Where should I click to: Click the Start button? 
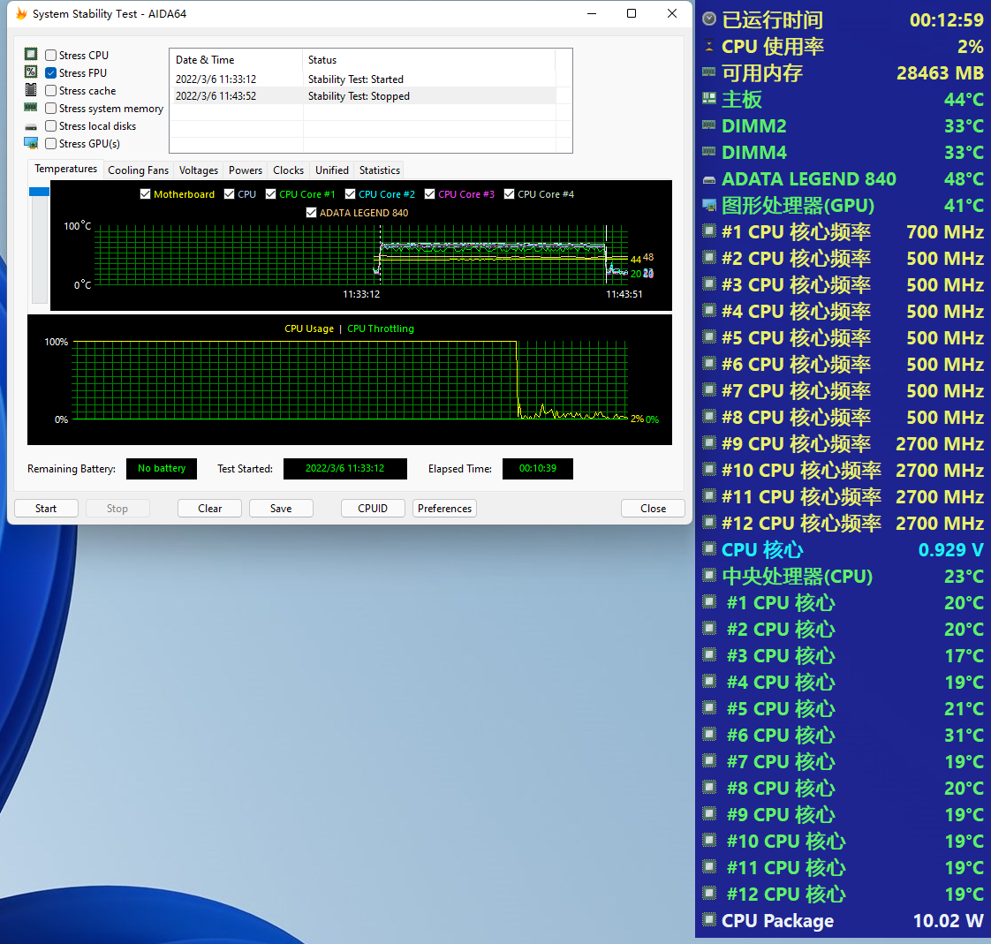46,508
